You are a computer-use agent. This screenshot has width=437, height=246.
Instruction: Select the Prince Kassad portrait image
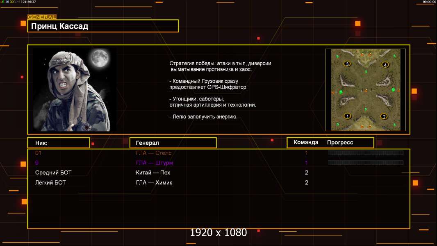75,90
